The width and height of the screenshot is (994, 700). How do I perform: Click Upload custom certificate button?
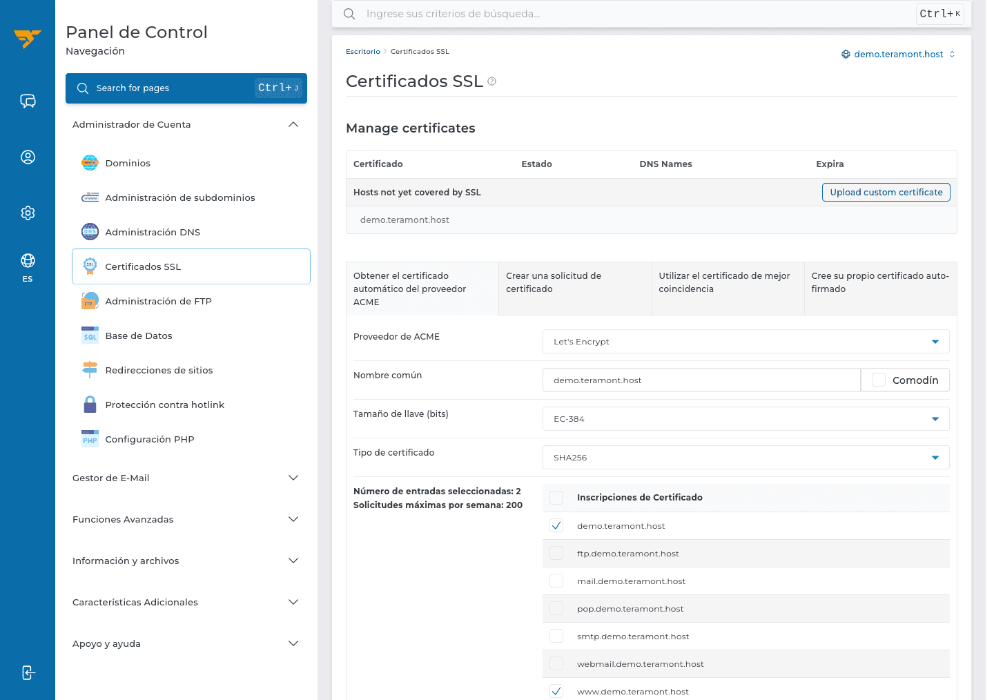[x=886, y=193]
